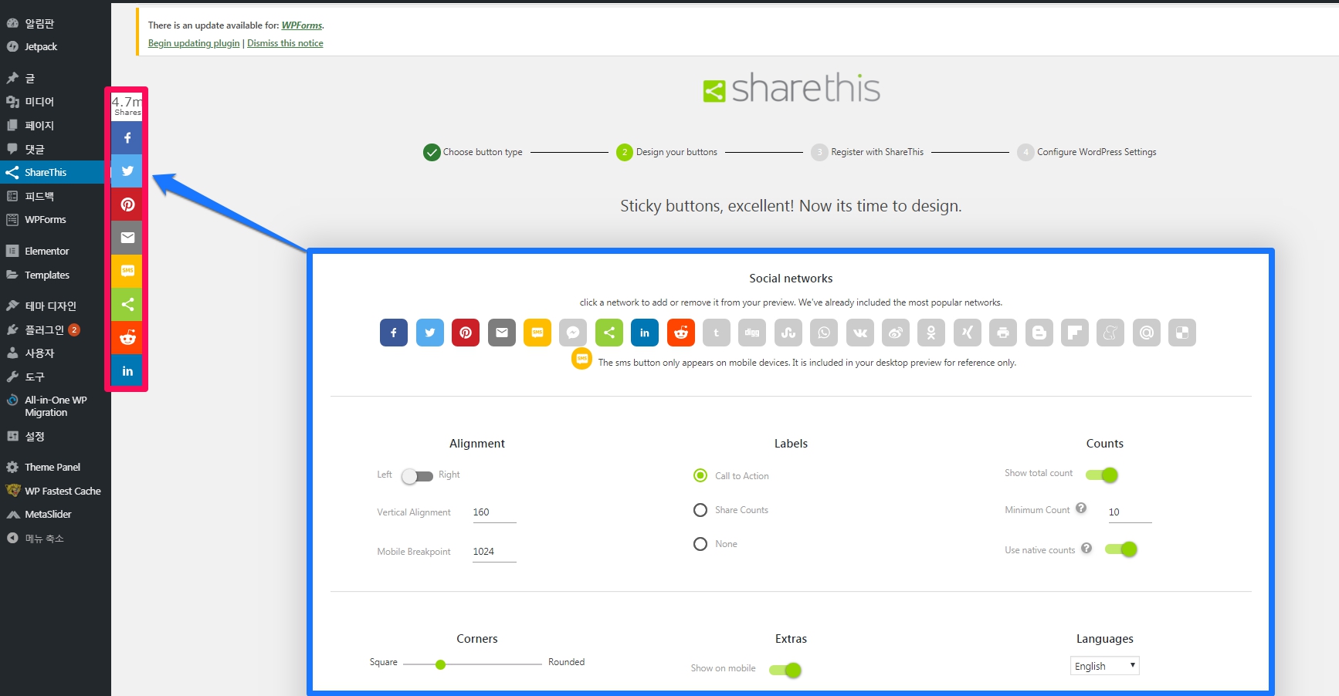This screenshot has height=696, width=1339.
Task: Click the Dismiss this notice link
Action: (285, 43)
